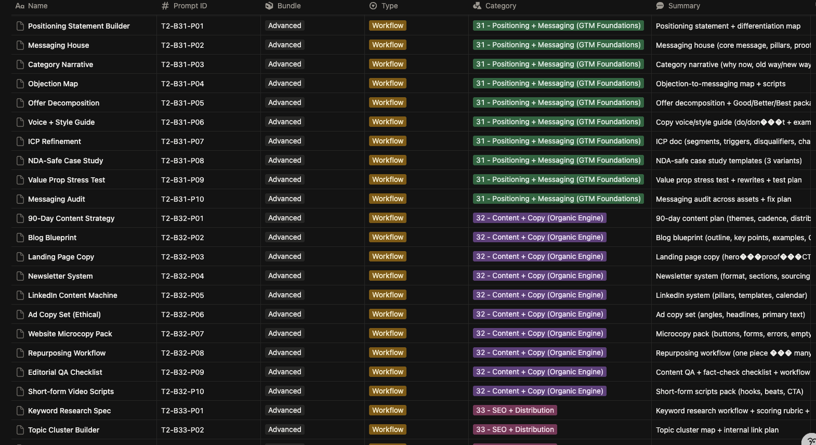816x445 pixels.
Task: Click the page icon beside Messaging House
Action: coord(19,45)
